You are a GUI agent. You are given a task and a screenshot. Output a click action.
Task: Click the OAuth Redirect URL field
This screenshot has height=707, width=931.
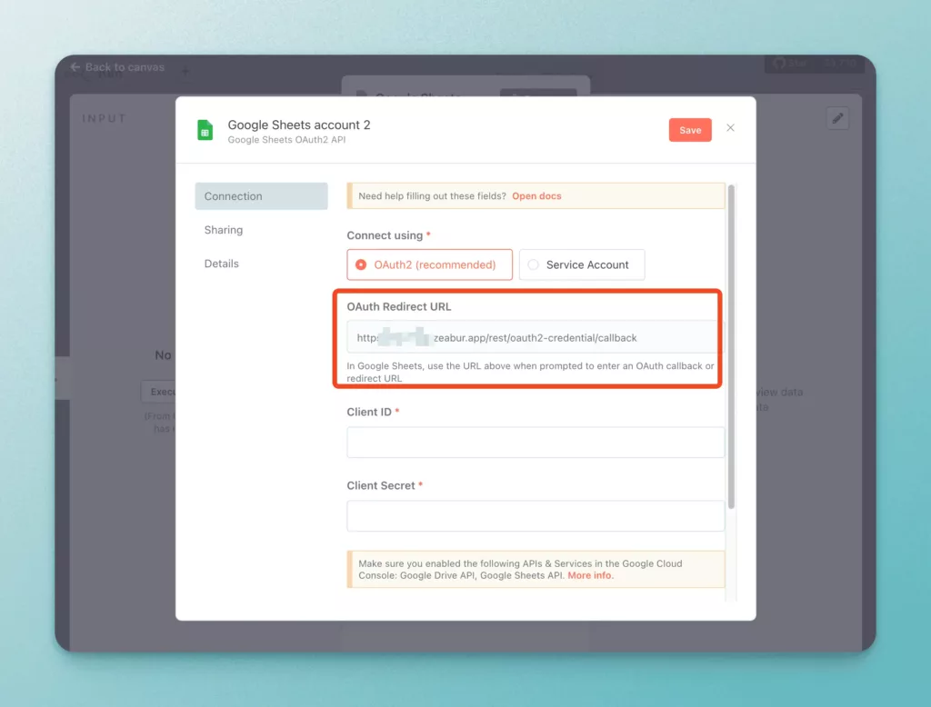(535, 338)
